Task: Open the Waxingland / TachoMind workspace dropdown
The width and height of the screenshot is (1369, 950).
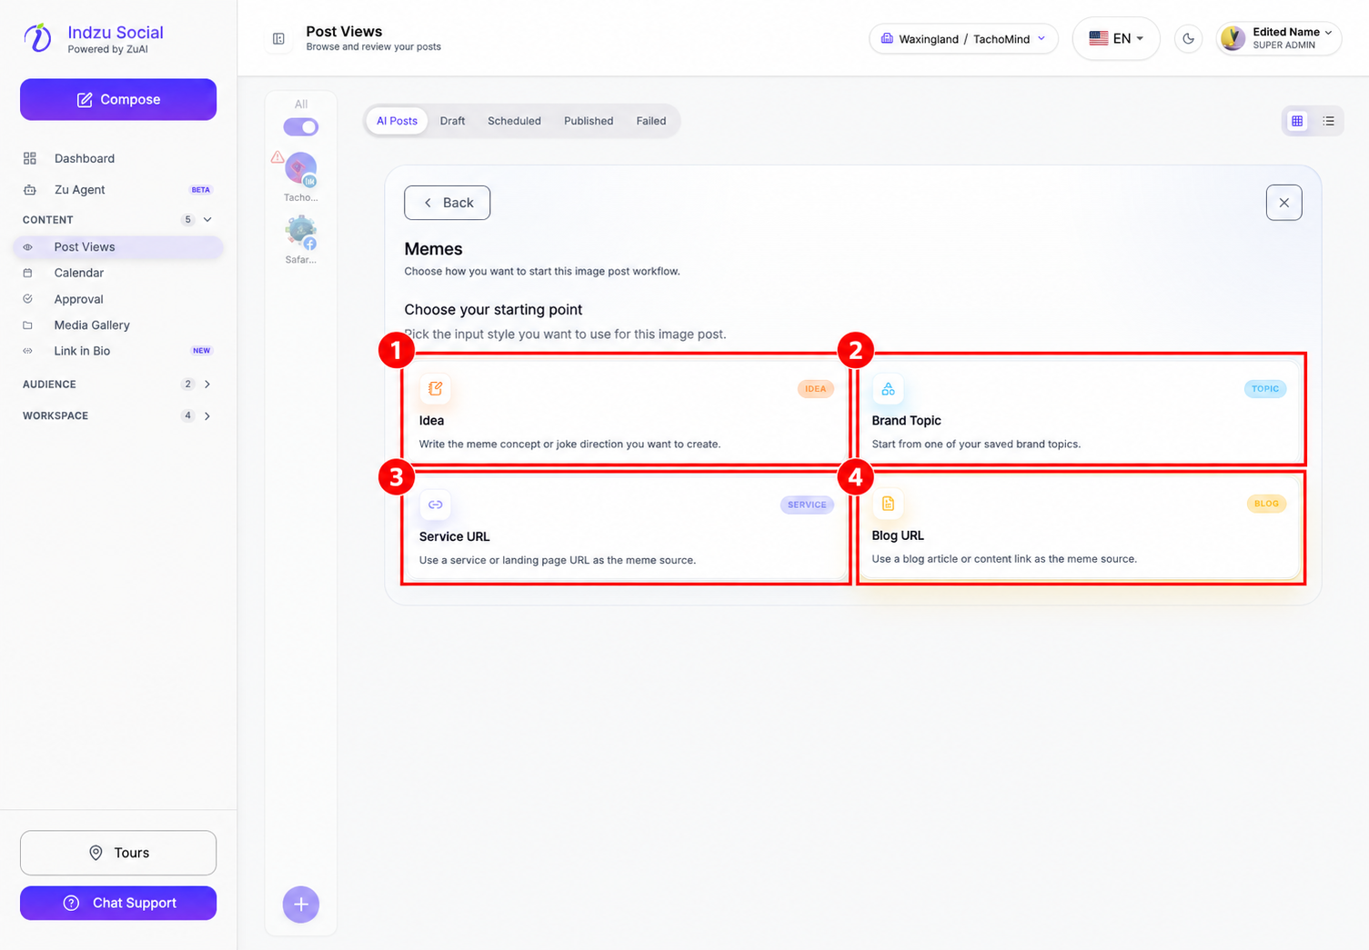Action: pyautogui.click(x=963, y=39)
